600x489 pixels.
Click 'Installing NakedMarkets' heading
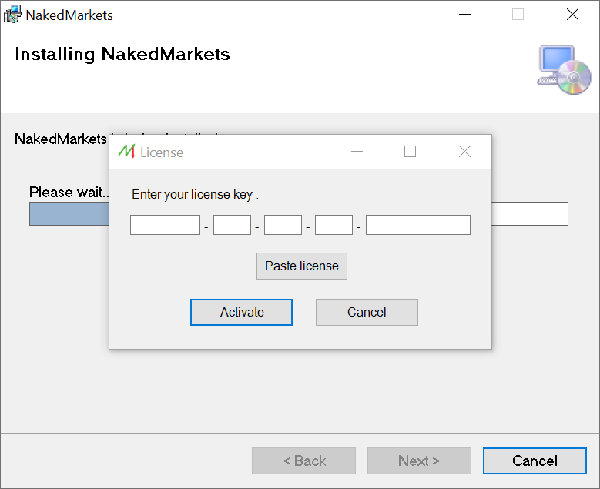122,54
